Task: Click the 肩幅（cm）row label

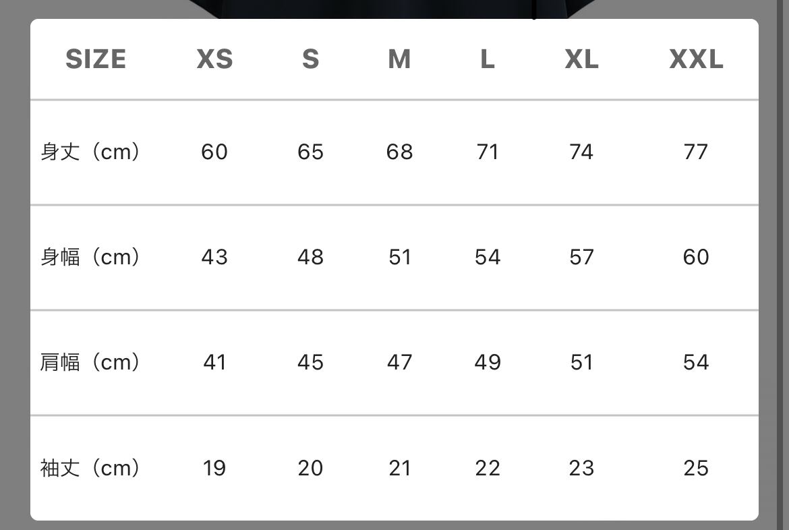Action: (x=90, y=362)
